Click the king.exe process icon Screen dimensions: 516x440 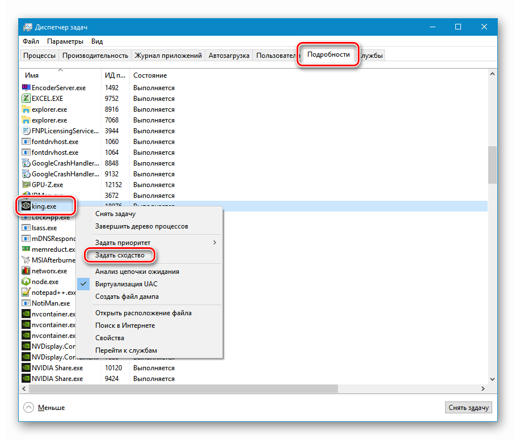click(26, 206)
